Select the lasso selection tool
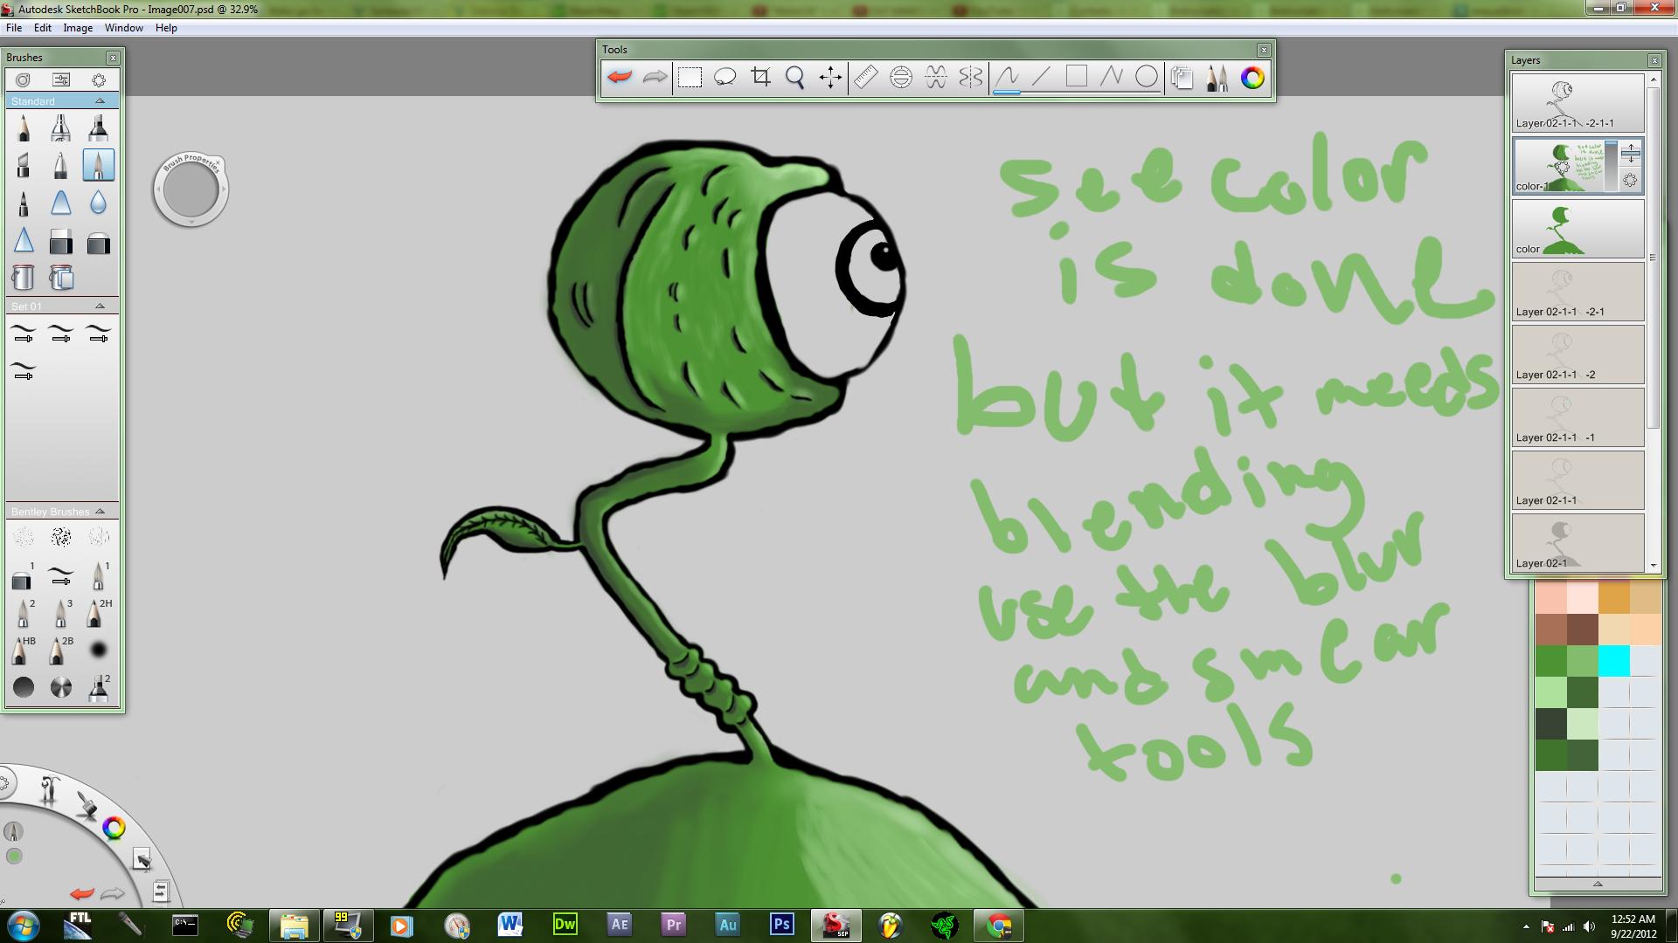 tap(725, 78)
